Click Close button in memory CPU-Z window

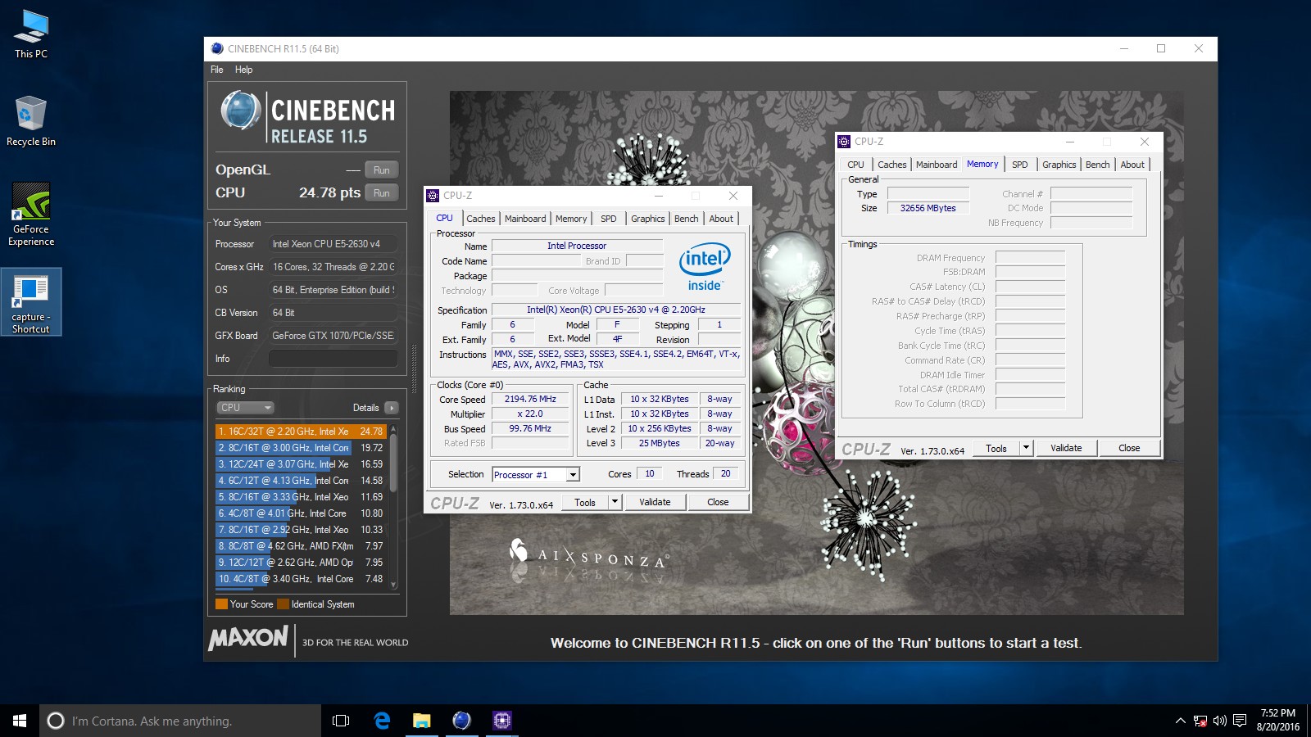1129,448
